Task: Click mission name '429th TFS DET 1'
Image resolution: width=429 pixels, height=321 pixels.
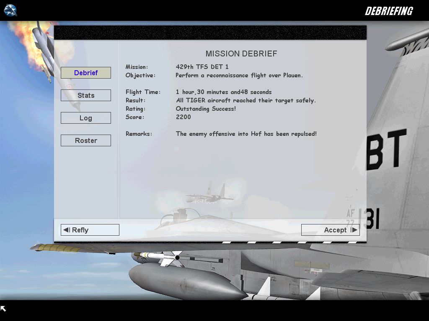Action: (x=202, y=67)
